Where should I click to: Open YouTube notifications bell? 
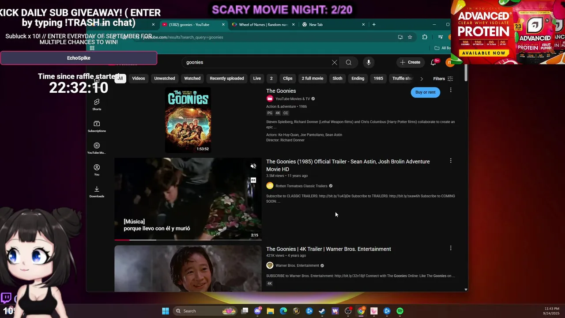pyautogui.click(x=433, y=62)
